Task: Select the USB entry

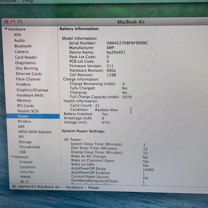Action: (x=22, y=152)
